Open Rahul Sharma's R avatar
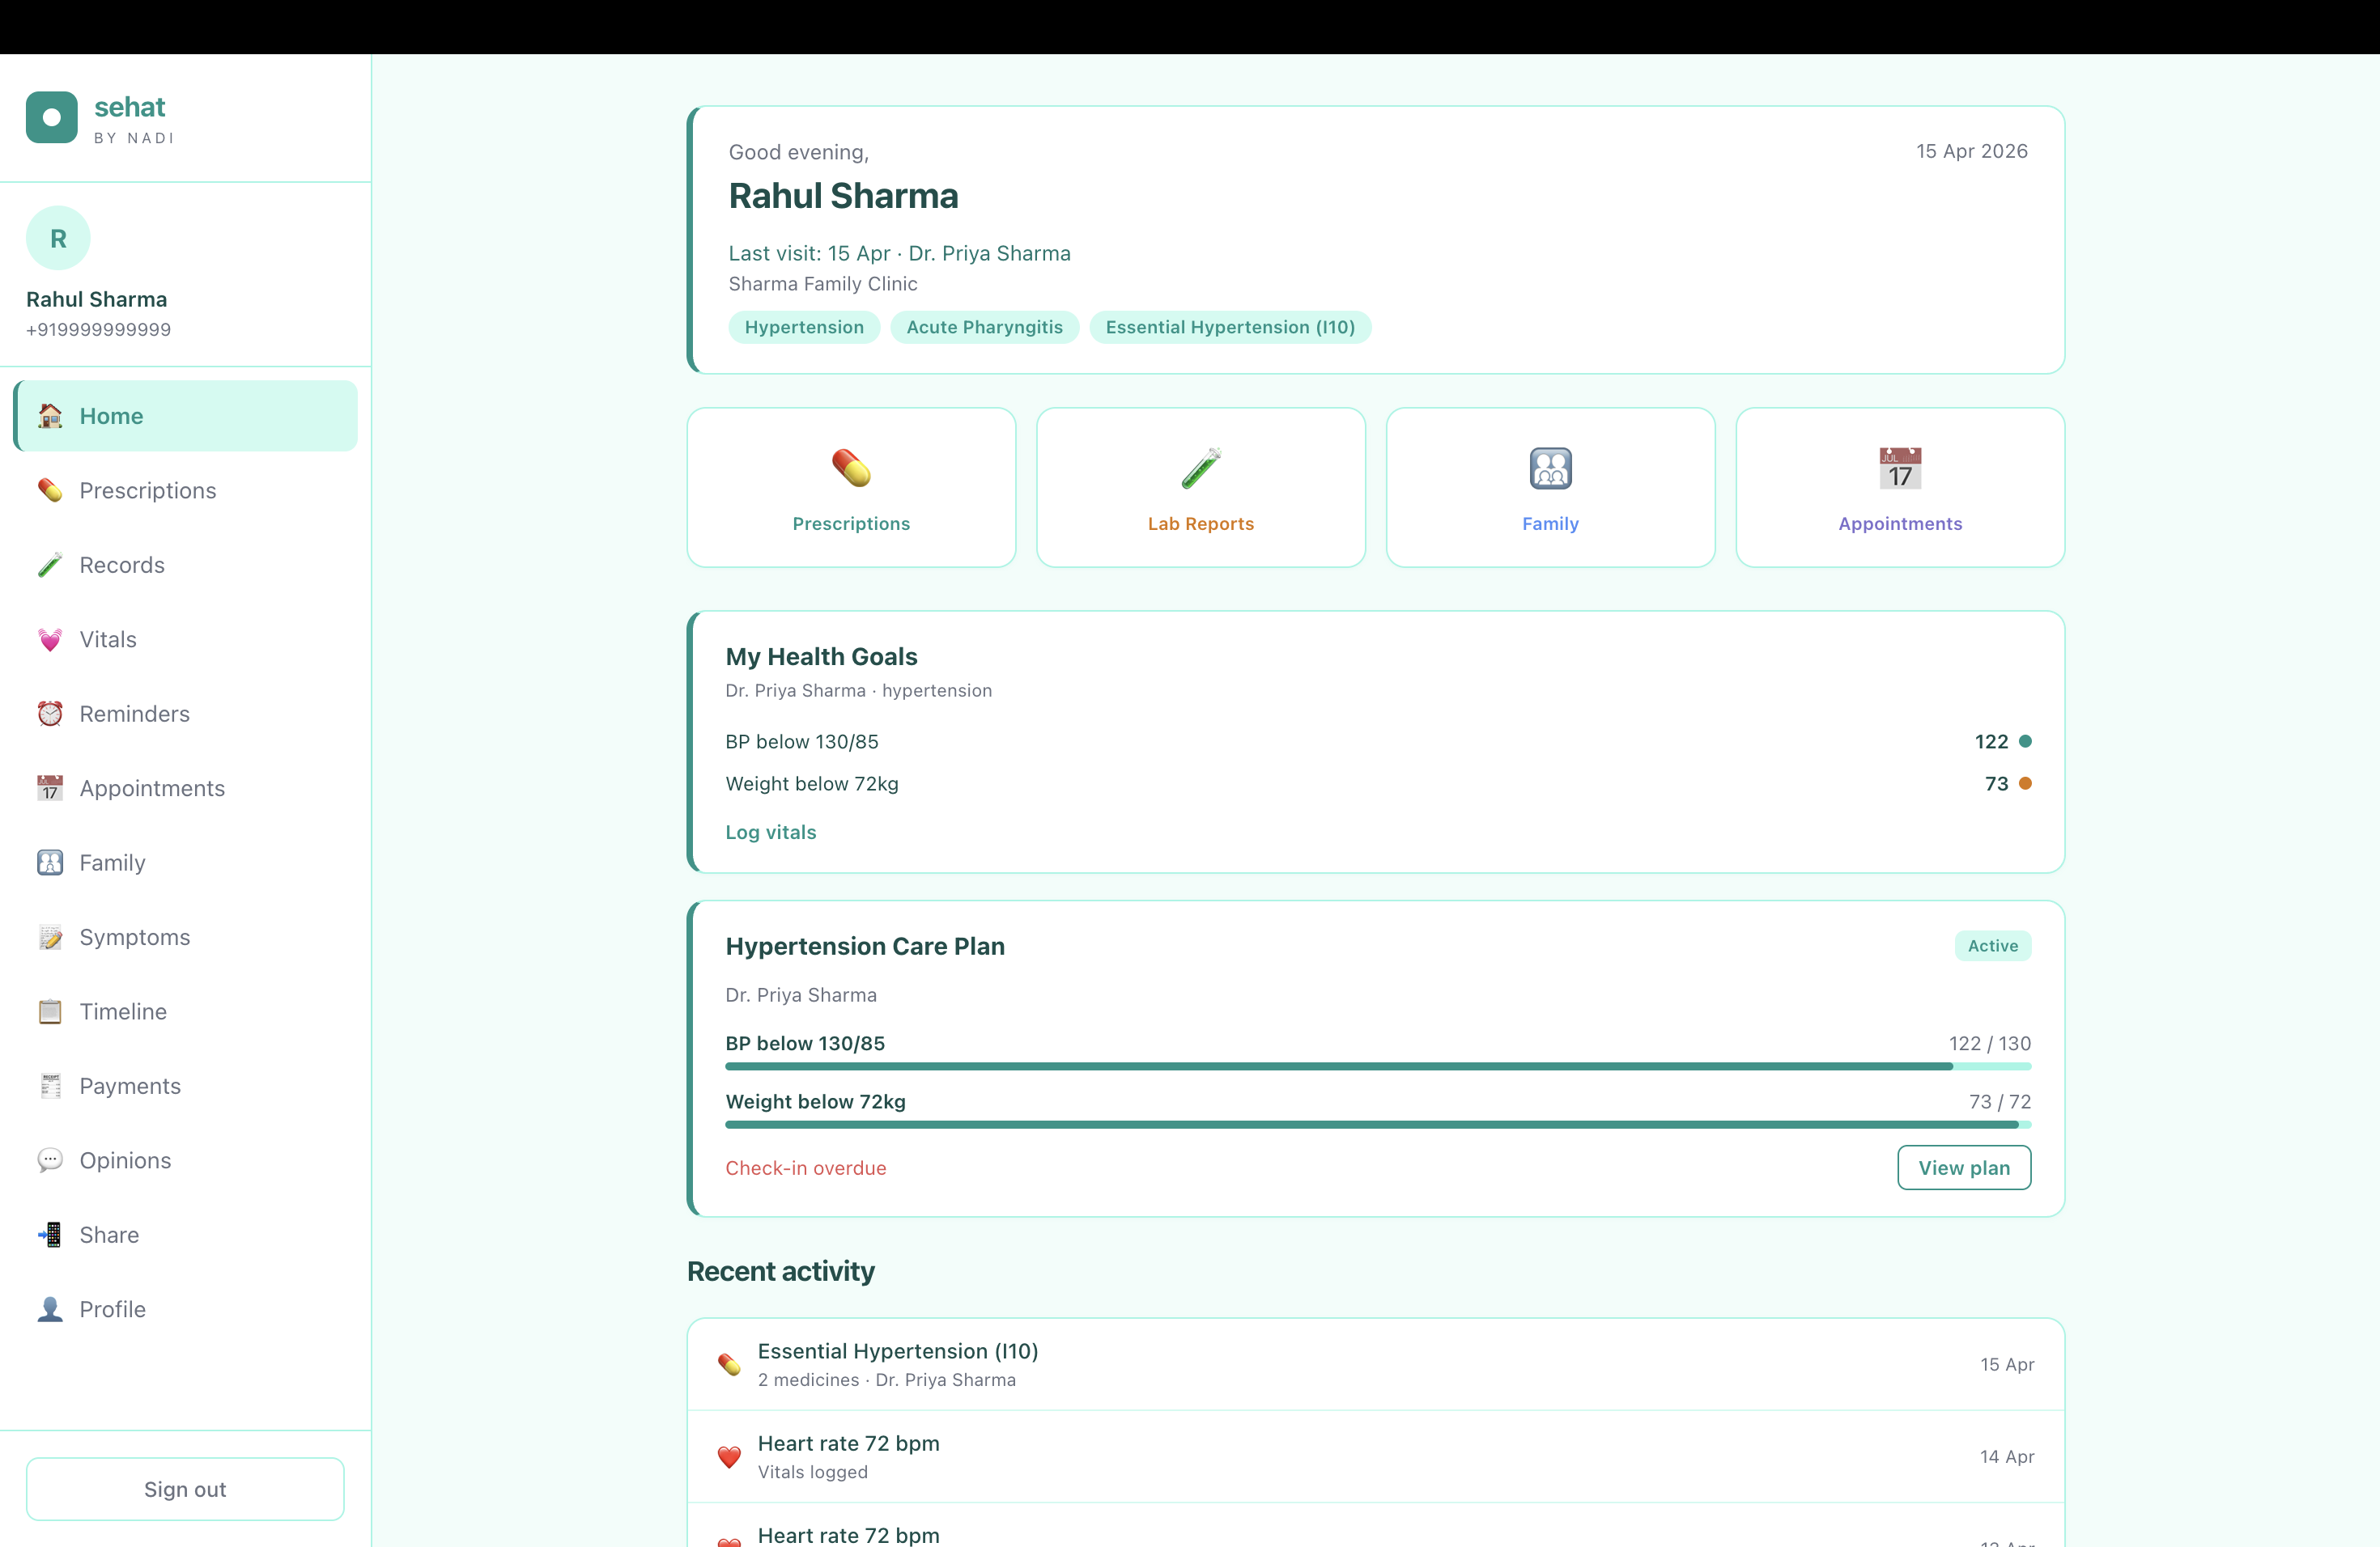Viewport: 2380px width, 1547px height. point(58,238)
